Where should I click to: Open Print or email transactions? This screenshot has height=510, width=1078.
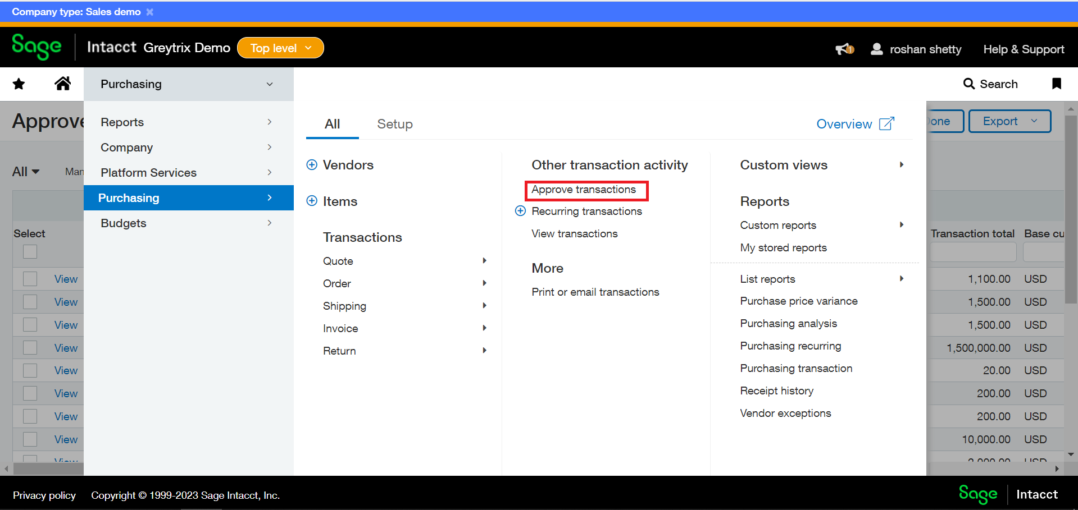point(595,292)
